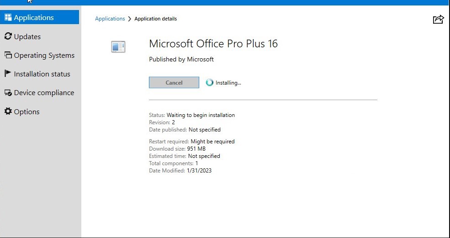This screenshot has height=238, width=450.
Task: Click the Share icon at top right
Action: click(x=438, y=19)
